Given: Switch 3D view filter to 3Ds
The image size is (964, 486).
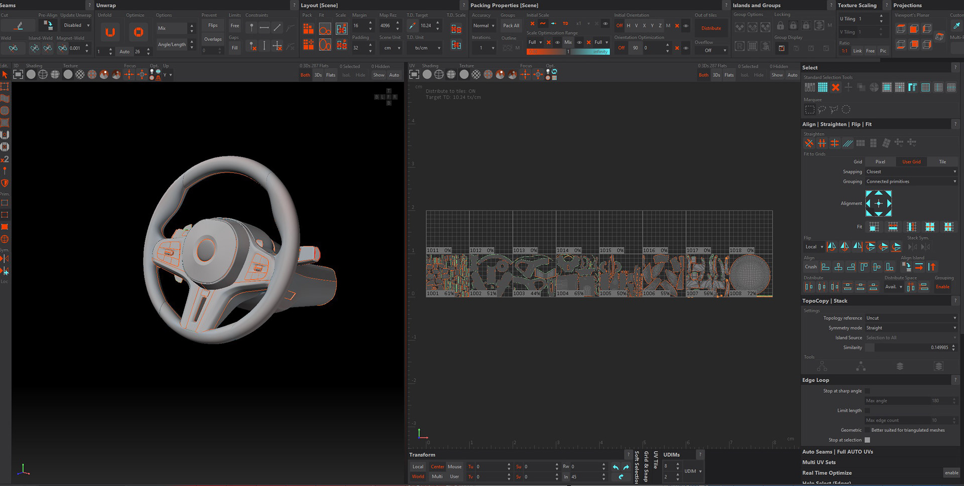Looking at the screenshot, I should pyautogui.click(x=318, y=75).
